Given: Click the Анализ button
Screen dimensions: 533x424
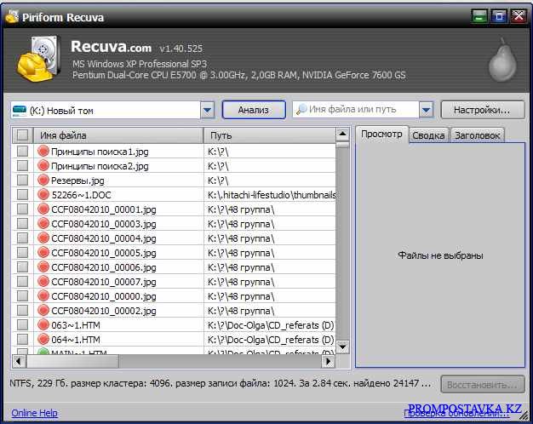Looking at the screenshot, I should 254,110.
